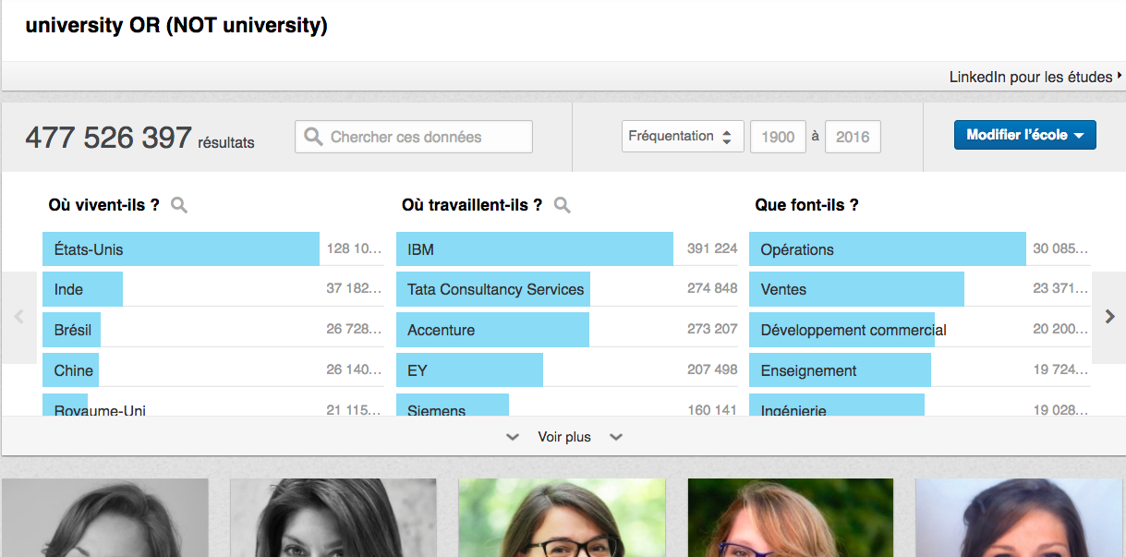Viewport: 1126px width, 557px height.
Task: Click the magnifier icon beside Où travaillent-ils
Action: [x=562, y=205]
